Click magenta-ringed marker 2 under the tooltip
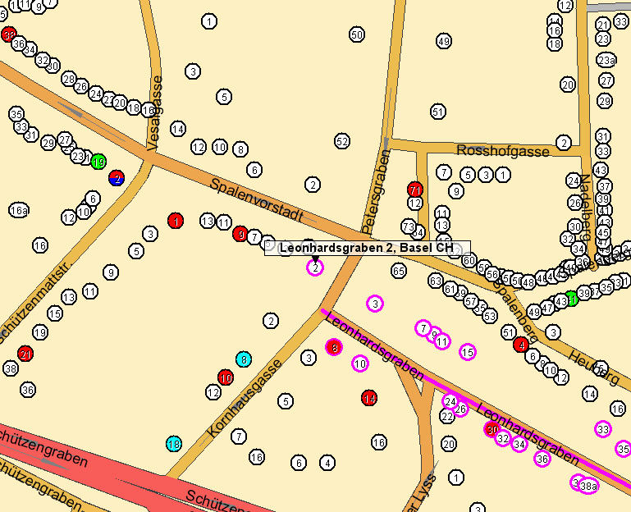This screenshot has width=631, height=512. [315, 267]
